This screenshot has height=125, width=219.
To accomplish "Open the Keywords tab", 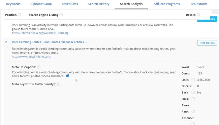I will pos(13,4).
